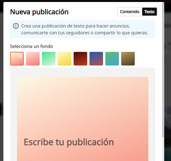Click the info icon in the blue banner
The image size is (171, 161).
[16, 26]
